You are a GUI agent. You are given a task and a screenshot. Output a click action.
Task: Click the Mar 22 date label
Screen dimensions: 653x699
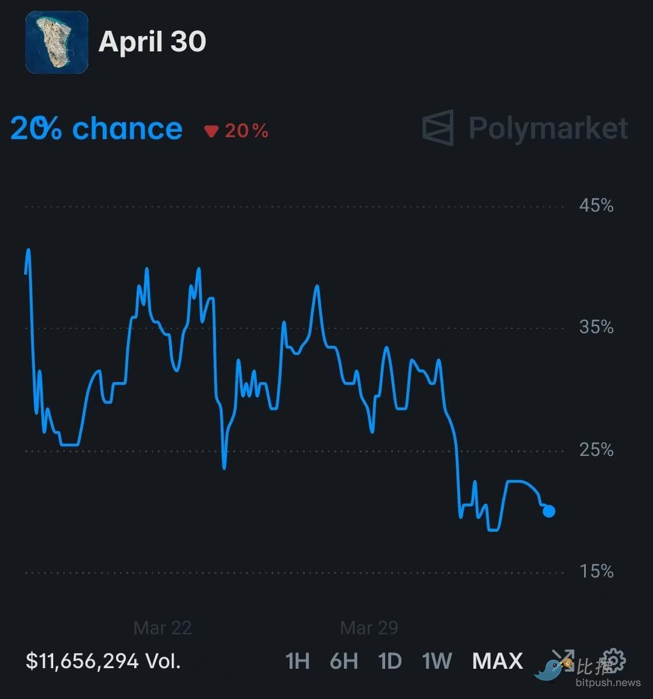point(163,628)
